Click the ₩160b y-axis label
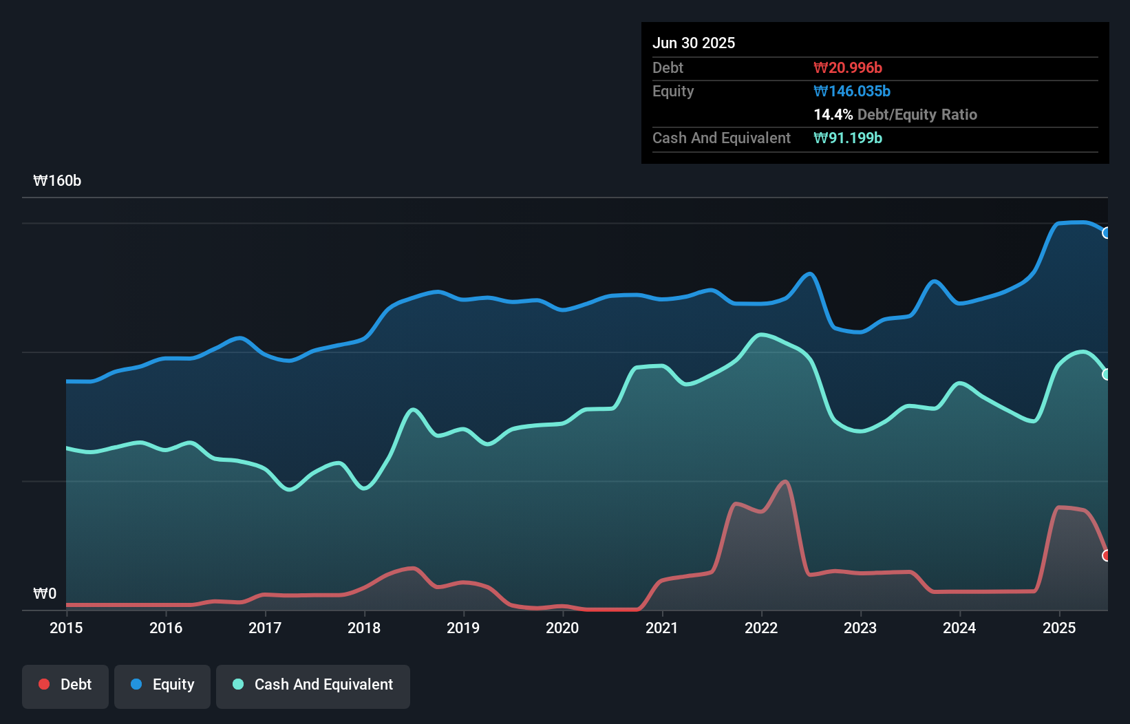The height and width of the screenshot is (724, 1130). [57, 181]
